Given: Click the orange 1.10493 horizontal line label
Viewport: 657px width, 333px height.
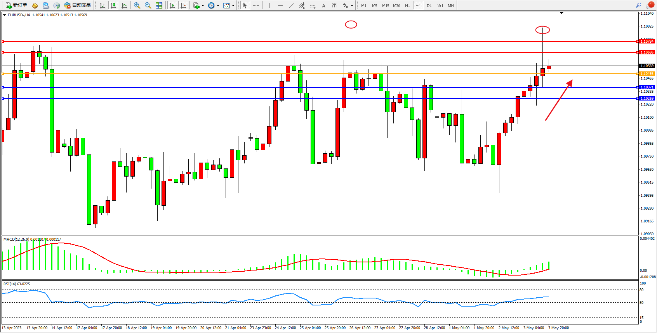Looking at the screenshot, I should (647, 74).
